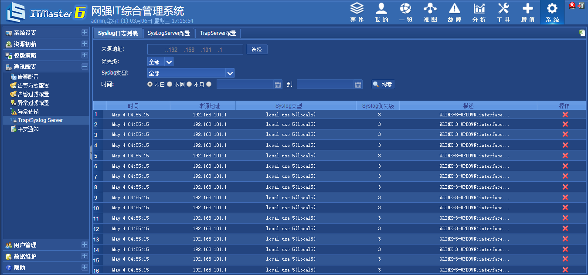Select the 本月 radio button

(x=189, y=84)
